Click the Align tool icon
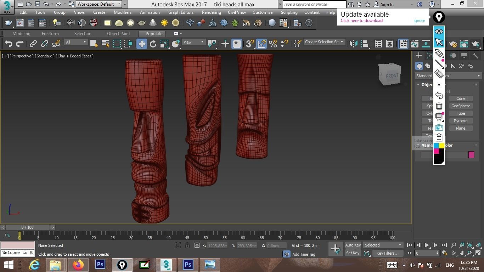The image size is (484, 272). 365,44
